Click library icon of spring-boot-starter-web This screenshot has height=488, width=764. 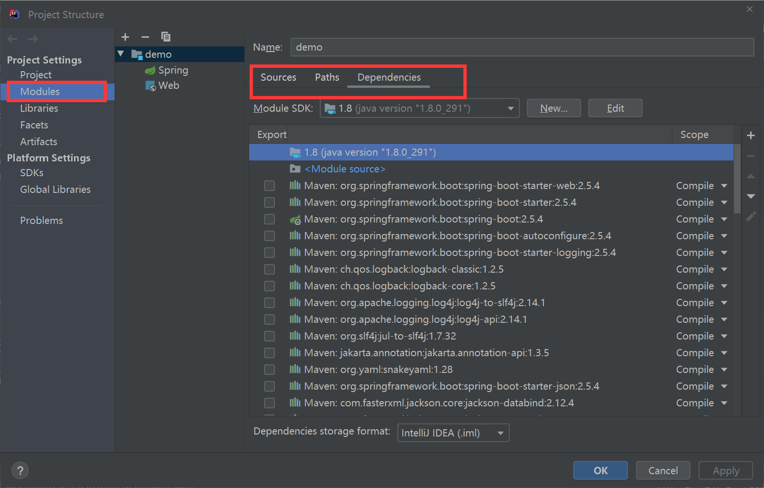click(x=295, y=185)
